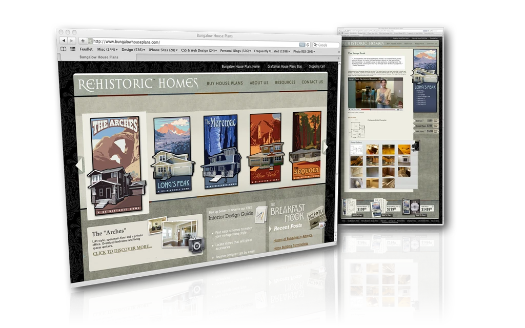525x328 pixels.
Task: Click the Bungalow House Plans Home link
Action: click(x=240, y=66)
